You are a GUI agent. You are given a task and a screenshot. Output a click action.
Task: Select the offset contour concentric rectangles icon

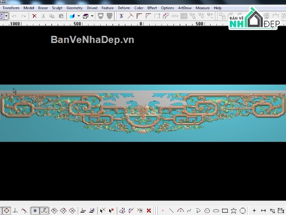[184, 16]
